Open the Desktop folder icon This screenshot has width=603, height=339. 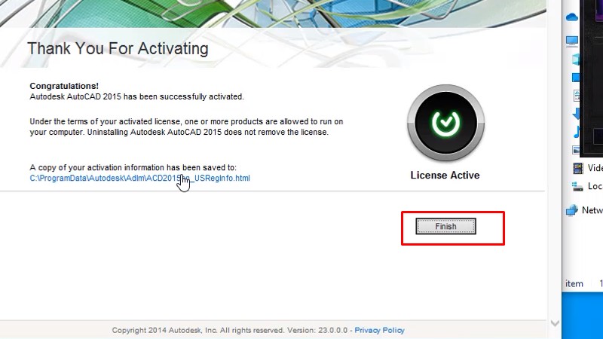point(576,78)
